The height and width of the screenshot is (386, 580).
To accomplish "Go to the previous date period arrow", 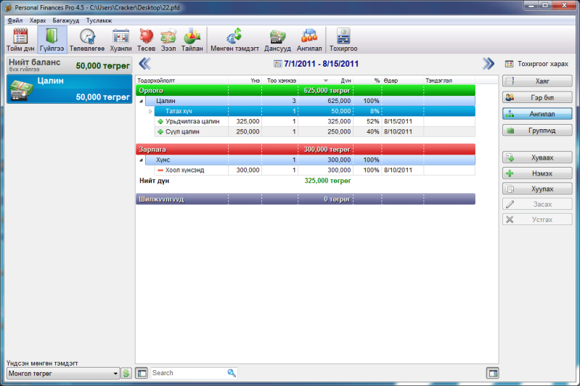I will (143, 64).
